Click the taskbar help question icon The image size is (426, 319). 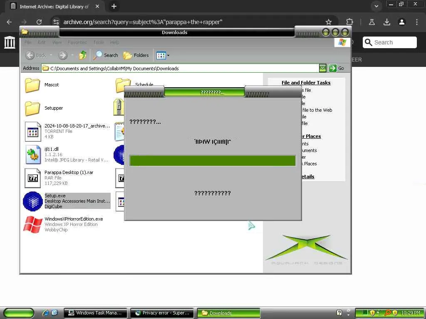tap(339, 313)
